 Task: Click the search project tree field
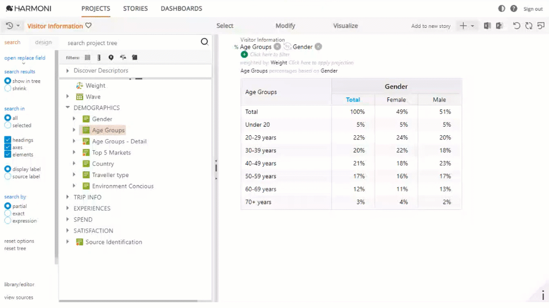(x=131, y=43)
